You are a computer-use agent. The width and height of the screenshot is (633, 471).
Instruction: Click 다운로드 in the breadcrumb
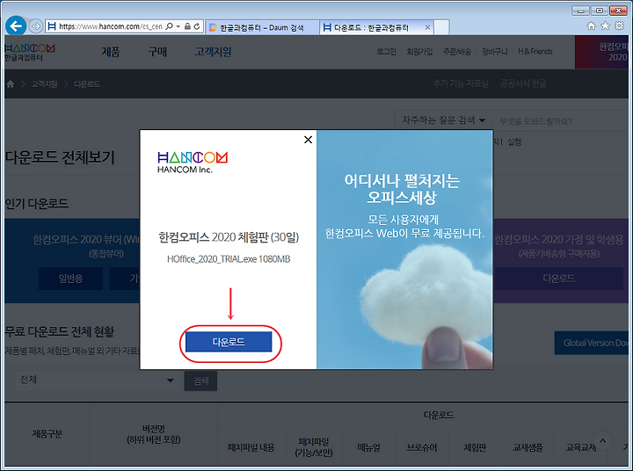point(87,84)
